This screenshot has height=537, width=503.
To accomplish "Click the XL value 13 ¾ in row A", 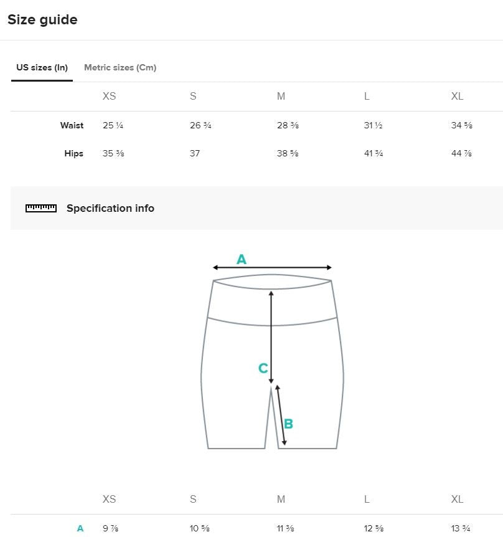I will point(461,528).
